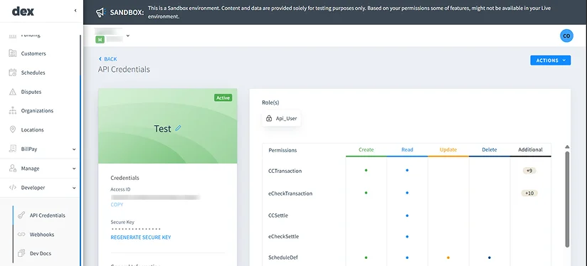Click the eCheckTransaction permission row label
The image size is (587, 266).
pyautogui.click(x=290, y=193)
